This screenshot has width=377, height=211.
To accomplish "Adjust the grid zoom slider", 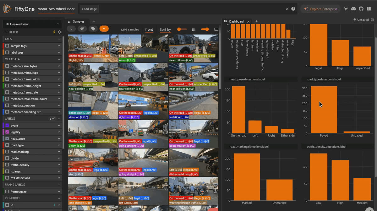I will (205, 29).
